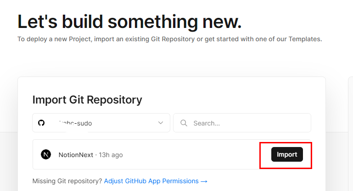This screenshot has width=353, height=191.
Task: Click the word Templates in the subtitle
Action: pyautogui.click(x=305, y=39)
